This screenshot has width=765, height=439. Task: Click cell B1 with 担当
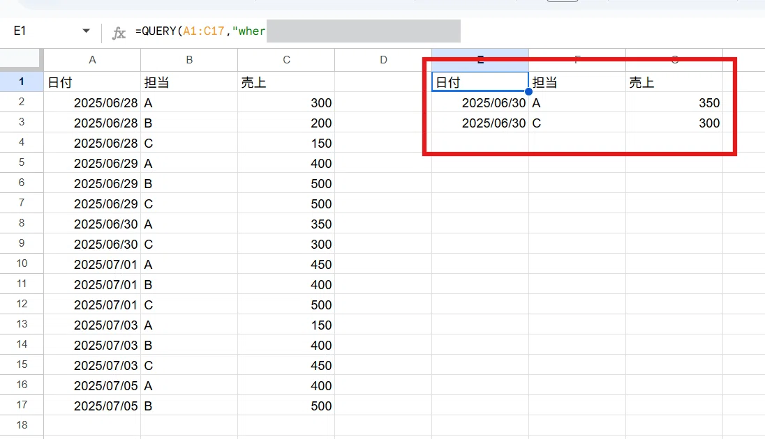(x=189, y=82)
